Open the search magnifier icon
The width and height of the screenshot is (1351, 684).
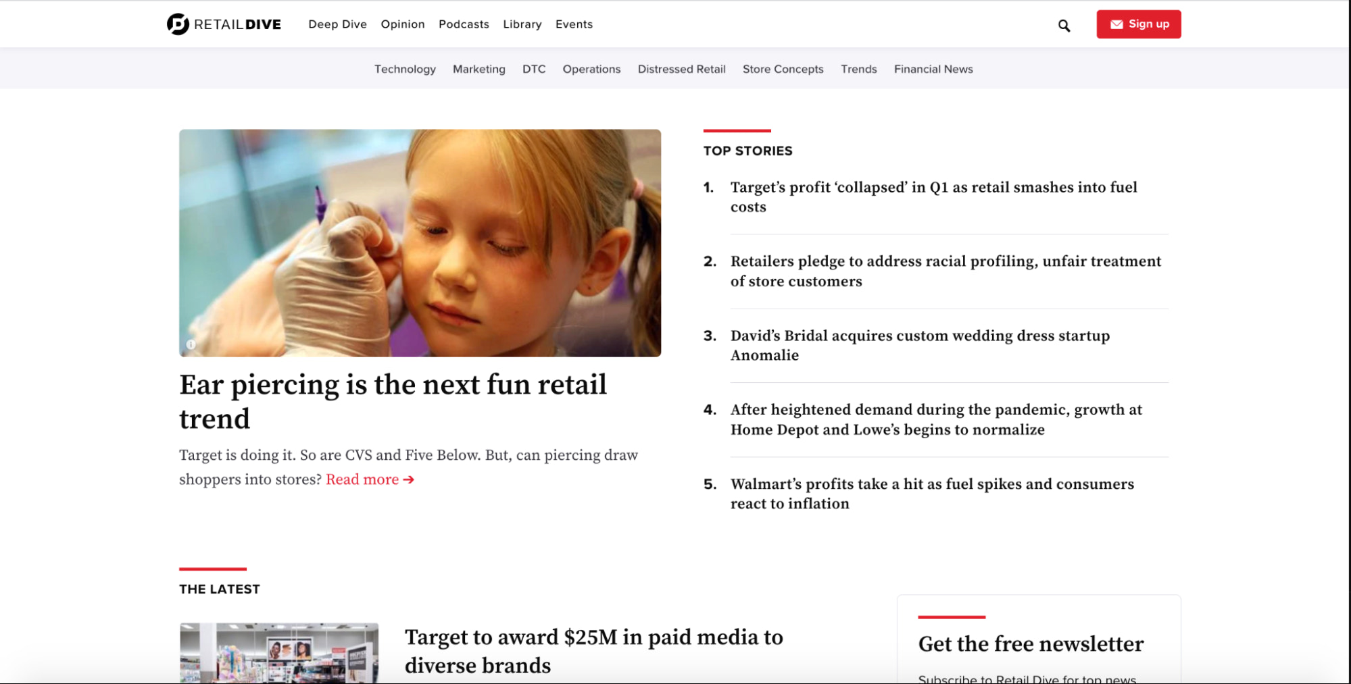click(x=1064, y=26)
